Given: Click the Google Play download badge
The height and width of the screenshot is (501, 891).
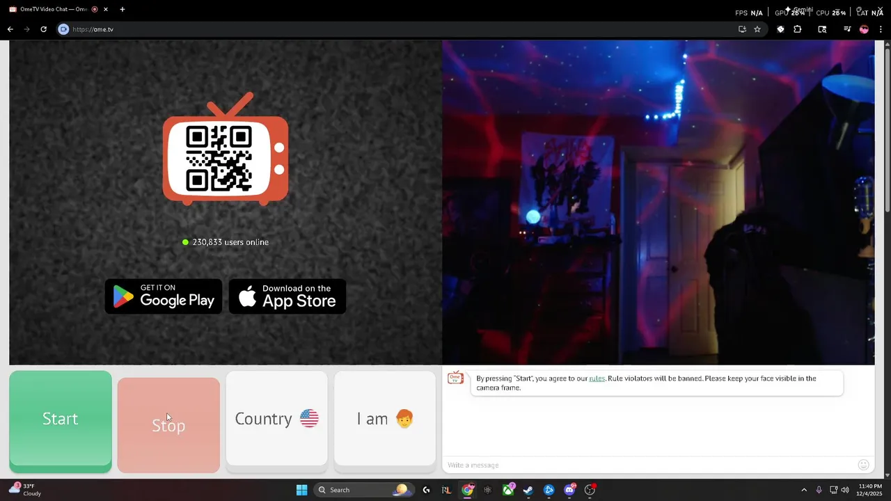Looking at the screenshot, I should (x=164, y=296).
